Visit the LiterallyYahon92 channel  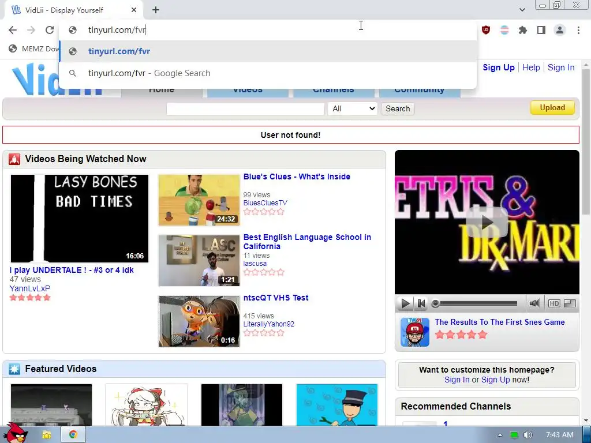point(268,324)
